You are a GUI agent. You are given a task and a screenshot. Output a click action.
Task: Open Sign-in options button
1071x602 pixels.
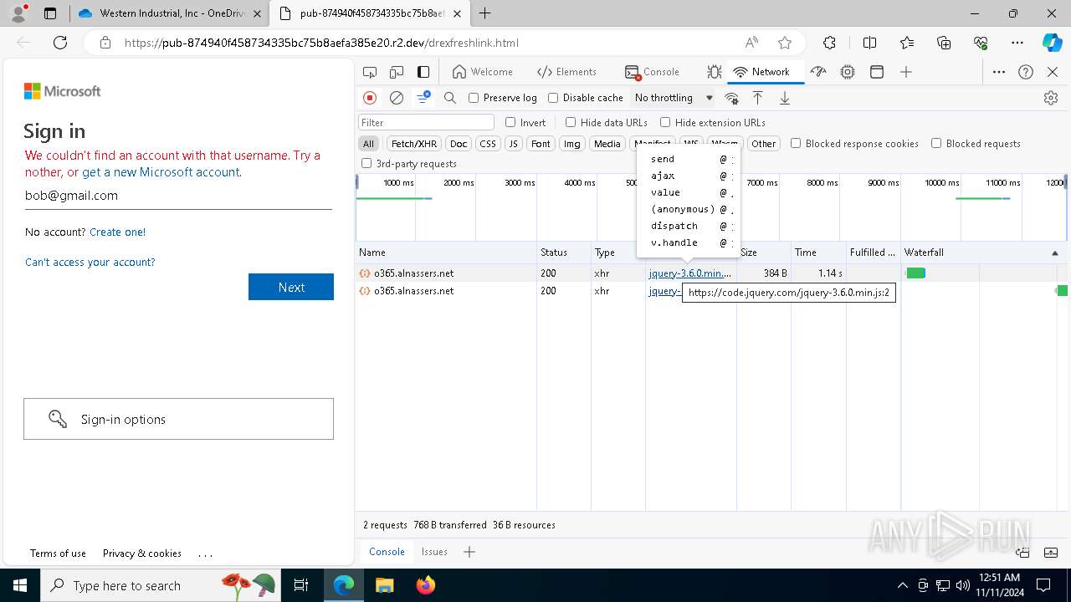[x=178, y=419]
